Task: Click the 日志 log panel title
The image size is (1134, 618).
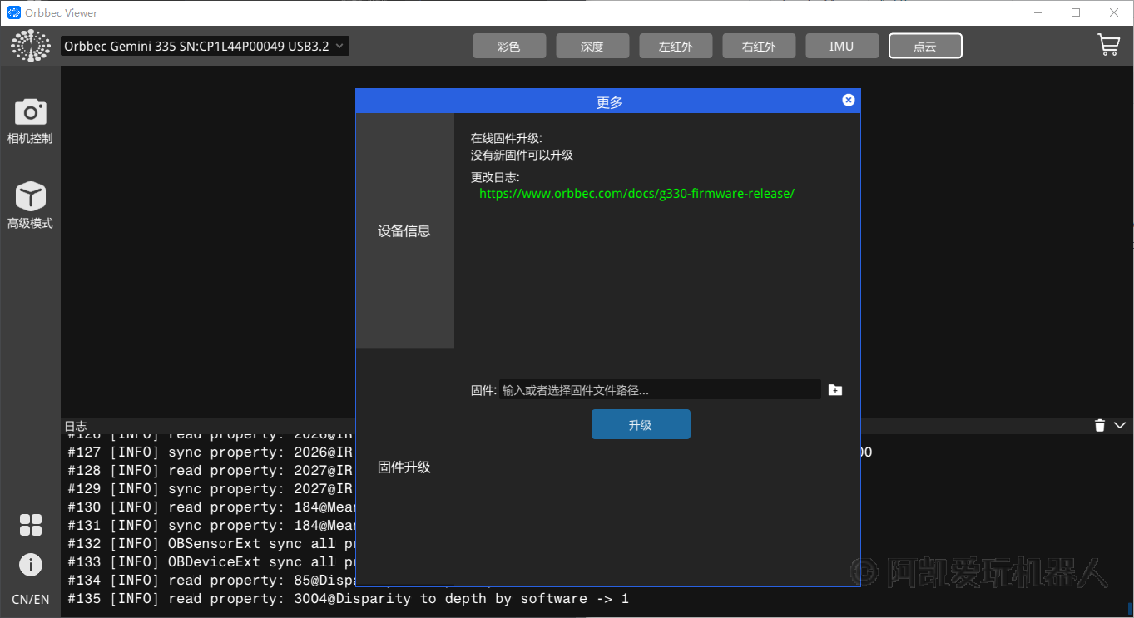Action: (76, 426)
